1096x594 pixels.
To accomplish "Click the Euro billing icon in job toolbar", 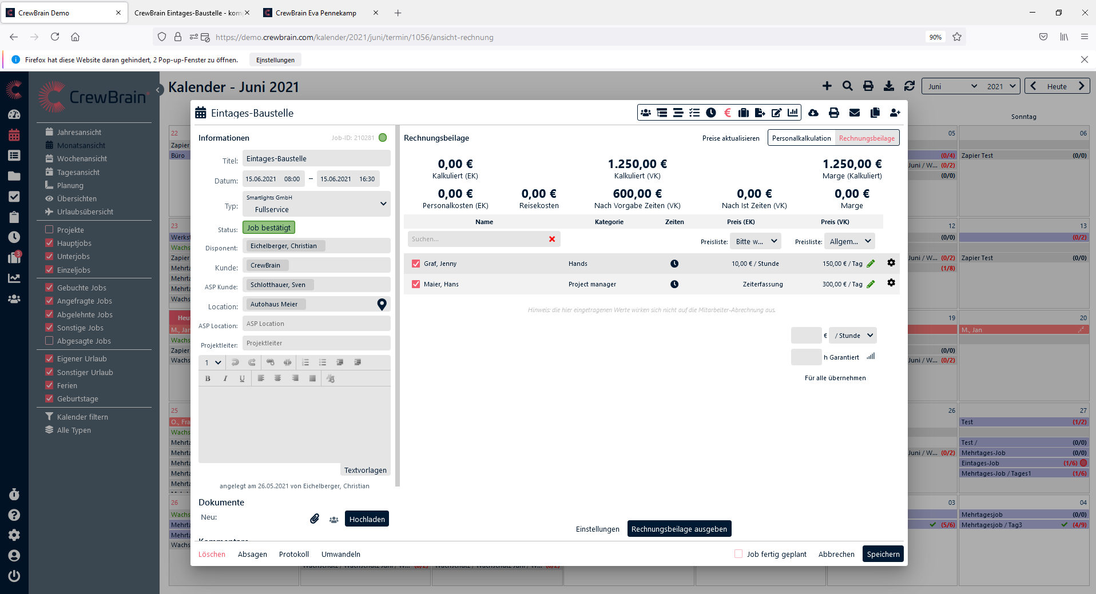I will point(727,113).
